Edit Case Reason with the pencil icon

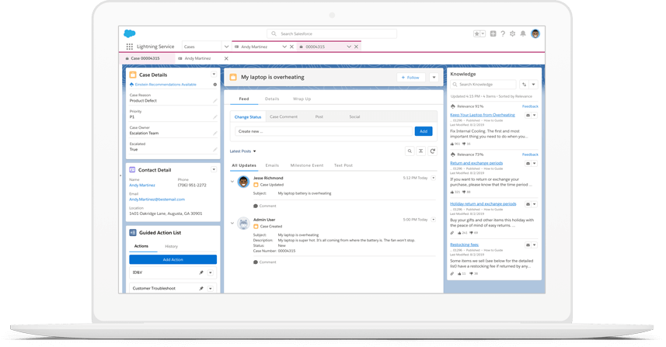coord(215,101)
